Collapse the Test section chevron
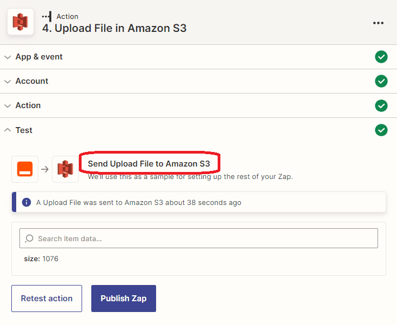This screenshot has height=325, width=397. pos(8,130)
